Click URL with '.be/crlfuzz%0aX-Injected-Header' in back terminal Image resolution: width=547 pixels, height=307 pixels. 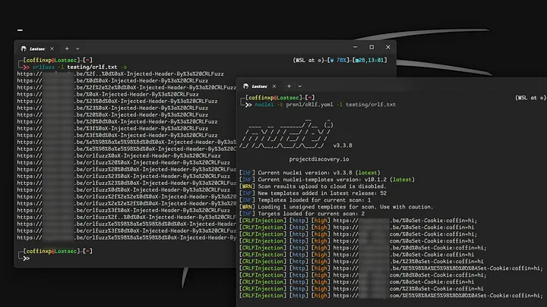coord(119,155)
